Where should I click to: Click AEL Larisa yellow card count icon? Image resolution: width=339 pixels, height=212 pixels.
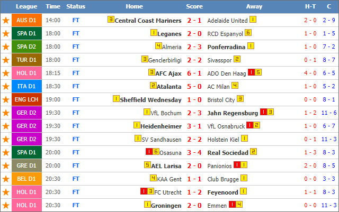click(x=147, y=165)
